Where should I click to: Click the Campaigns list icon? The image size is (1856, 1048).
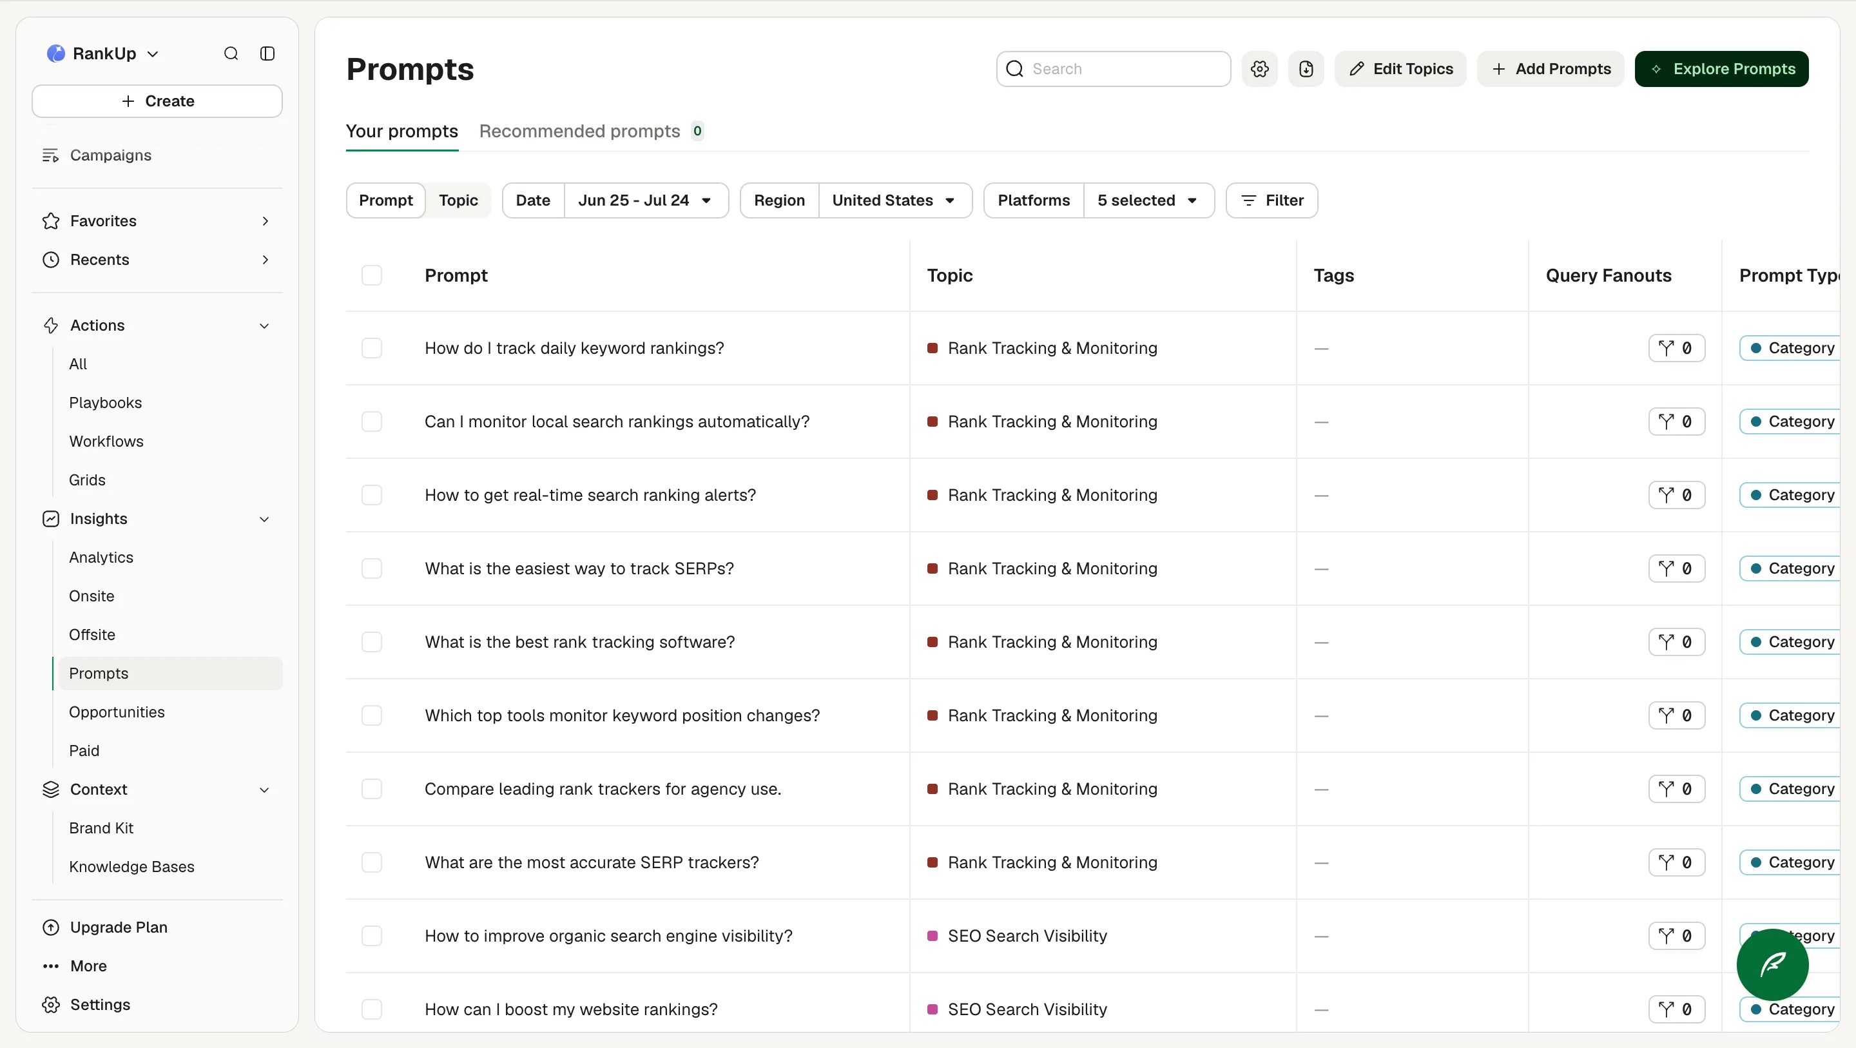pyautogui.click(x=50, y=155)
